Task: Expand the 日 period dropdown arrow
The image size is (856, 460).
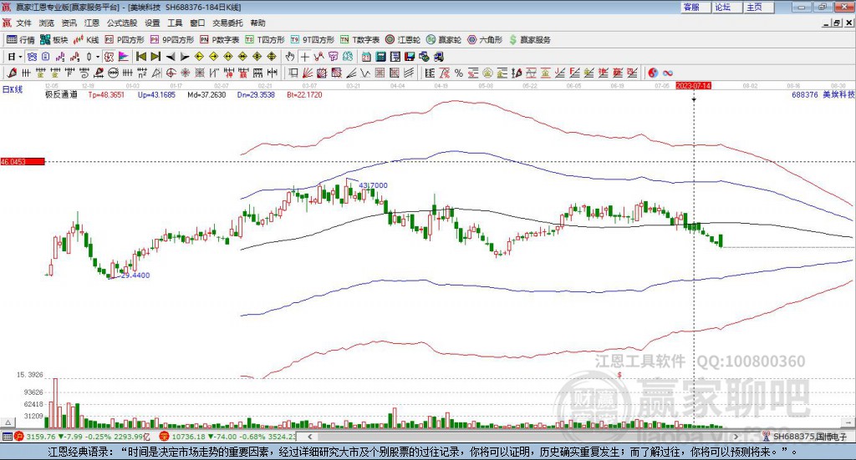Action: pos(20,57)
